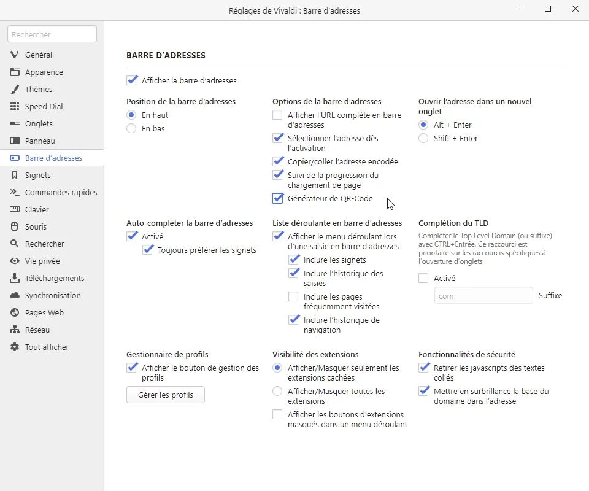Click the Réseau network icon
Image resolution: width=589 pixels, height=491 pixels.
[15, 330]
